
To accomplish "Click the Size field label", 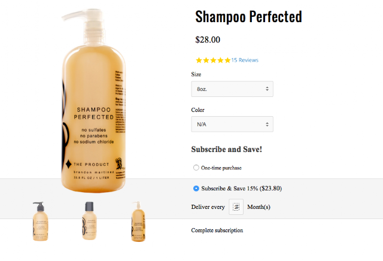I will (x=196, y=74).
